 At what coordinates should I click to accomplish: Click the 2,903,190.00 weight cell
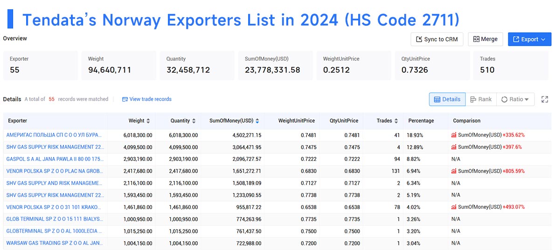[x=138, y=159]
